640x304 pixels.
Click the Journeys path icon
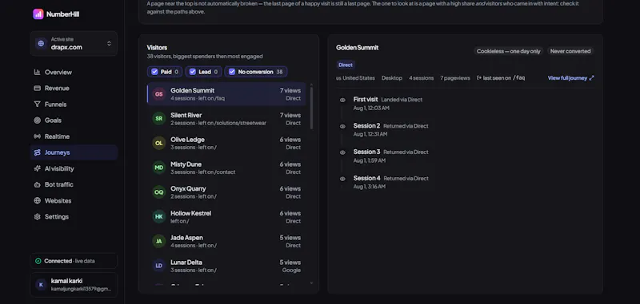(x=37, y=152)
